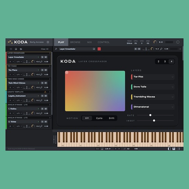Switch to the MIX tab
The height and width of the screenshot is (189, 189).
pyautogui.click(x=90, y=42)
